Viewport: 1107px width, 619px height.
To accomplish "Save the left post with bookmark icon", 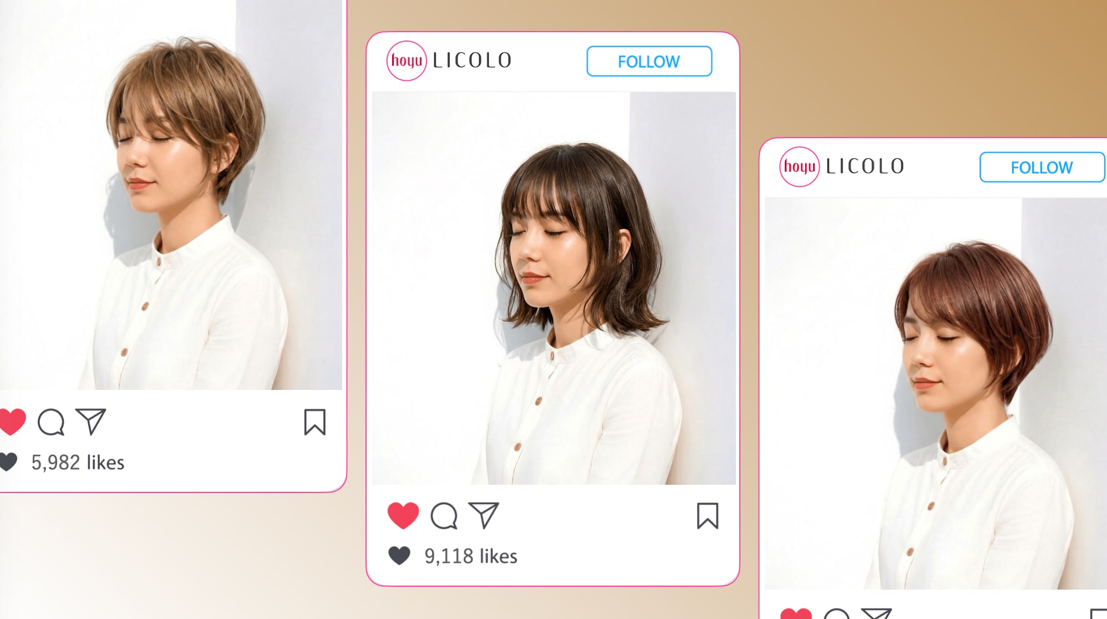I will point(315,422).
